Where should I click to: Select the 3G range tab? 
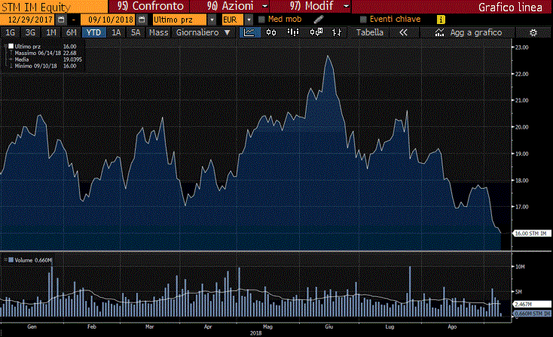point(31,32)
